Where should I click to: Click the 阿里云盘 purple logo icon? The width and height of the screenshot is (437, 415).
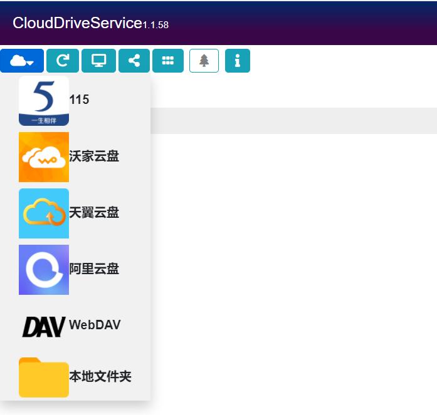[44, 269]
